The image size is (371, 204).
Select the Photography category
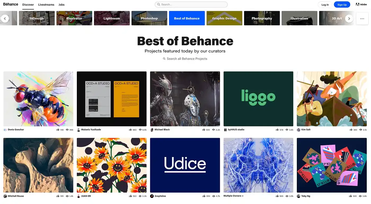pyautogui.click(x=262, y=18)
